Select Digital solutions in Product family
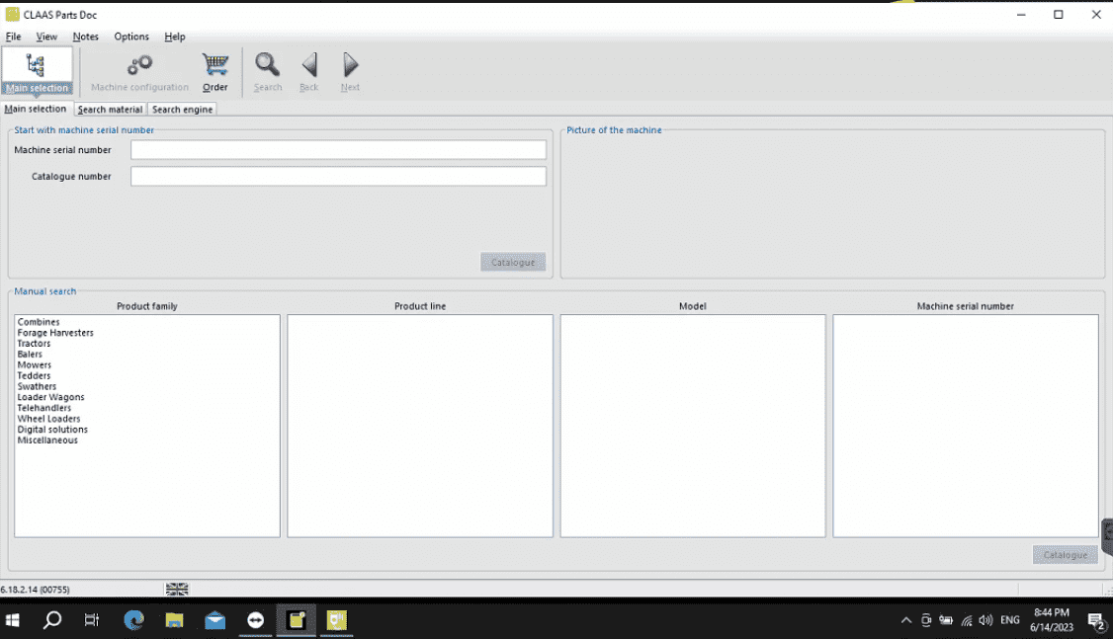 point(52,429)
